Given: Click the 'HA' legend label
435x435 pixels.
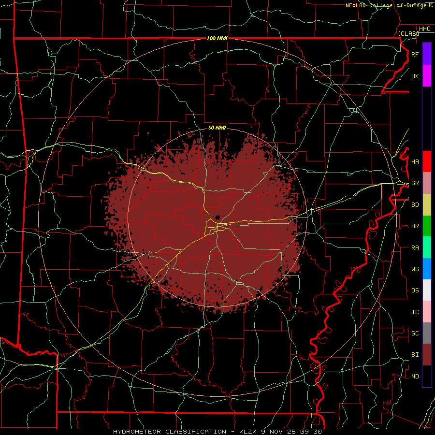Looking at the screenshot, I should click(x=415, y=162).
